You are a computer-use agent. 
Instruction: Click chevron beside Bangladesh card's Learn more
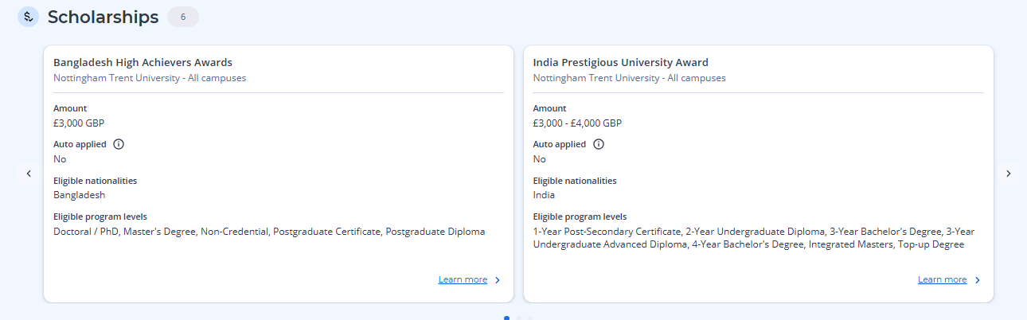(498, 280)
